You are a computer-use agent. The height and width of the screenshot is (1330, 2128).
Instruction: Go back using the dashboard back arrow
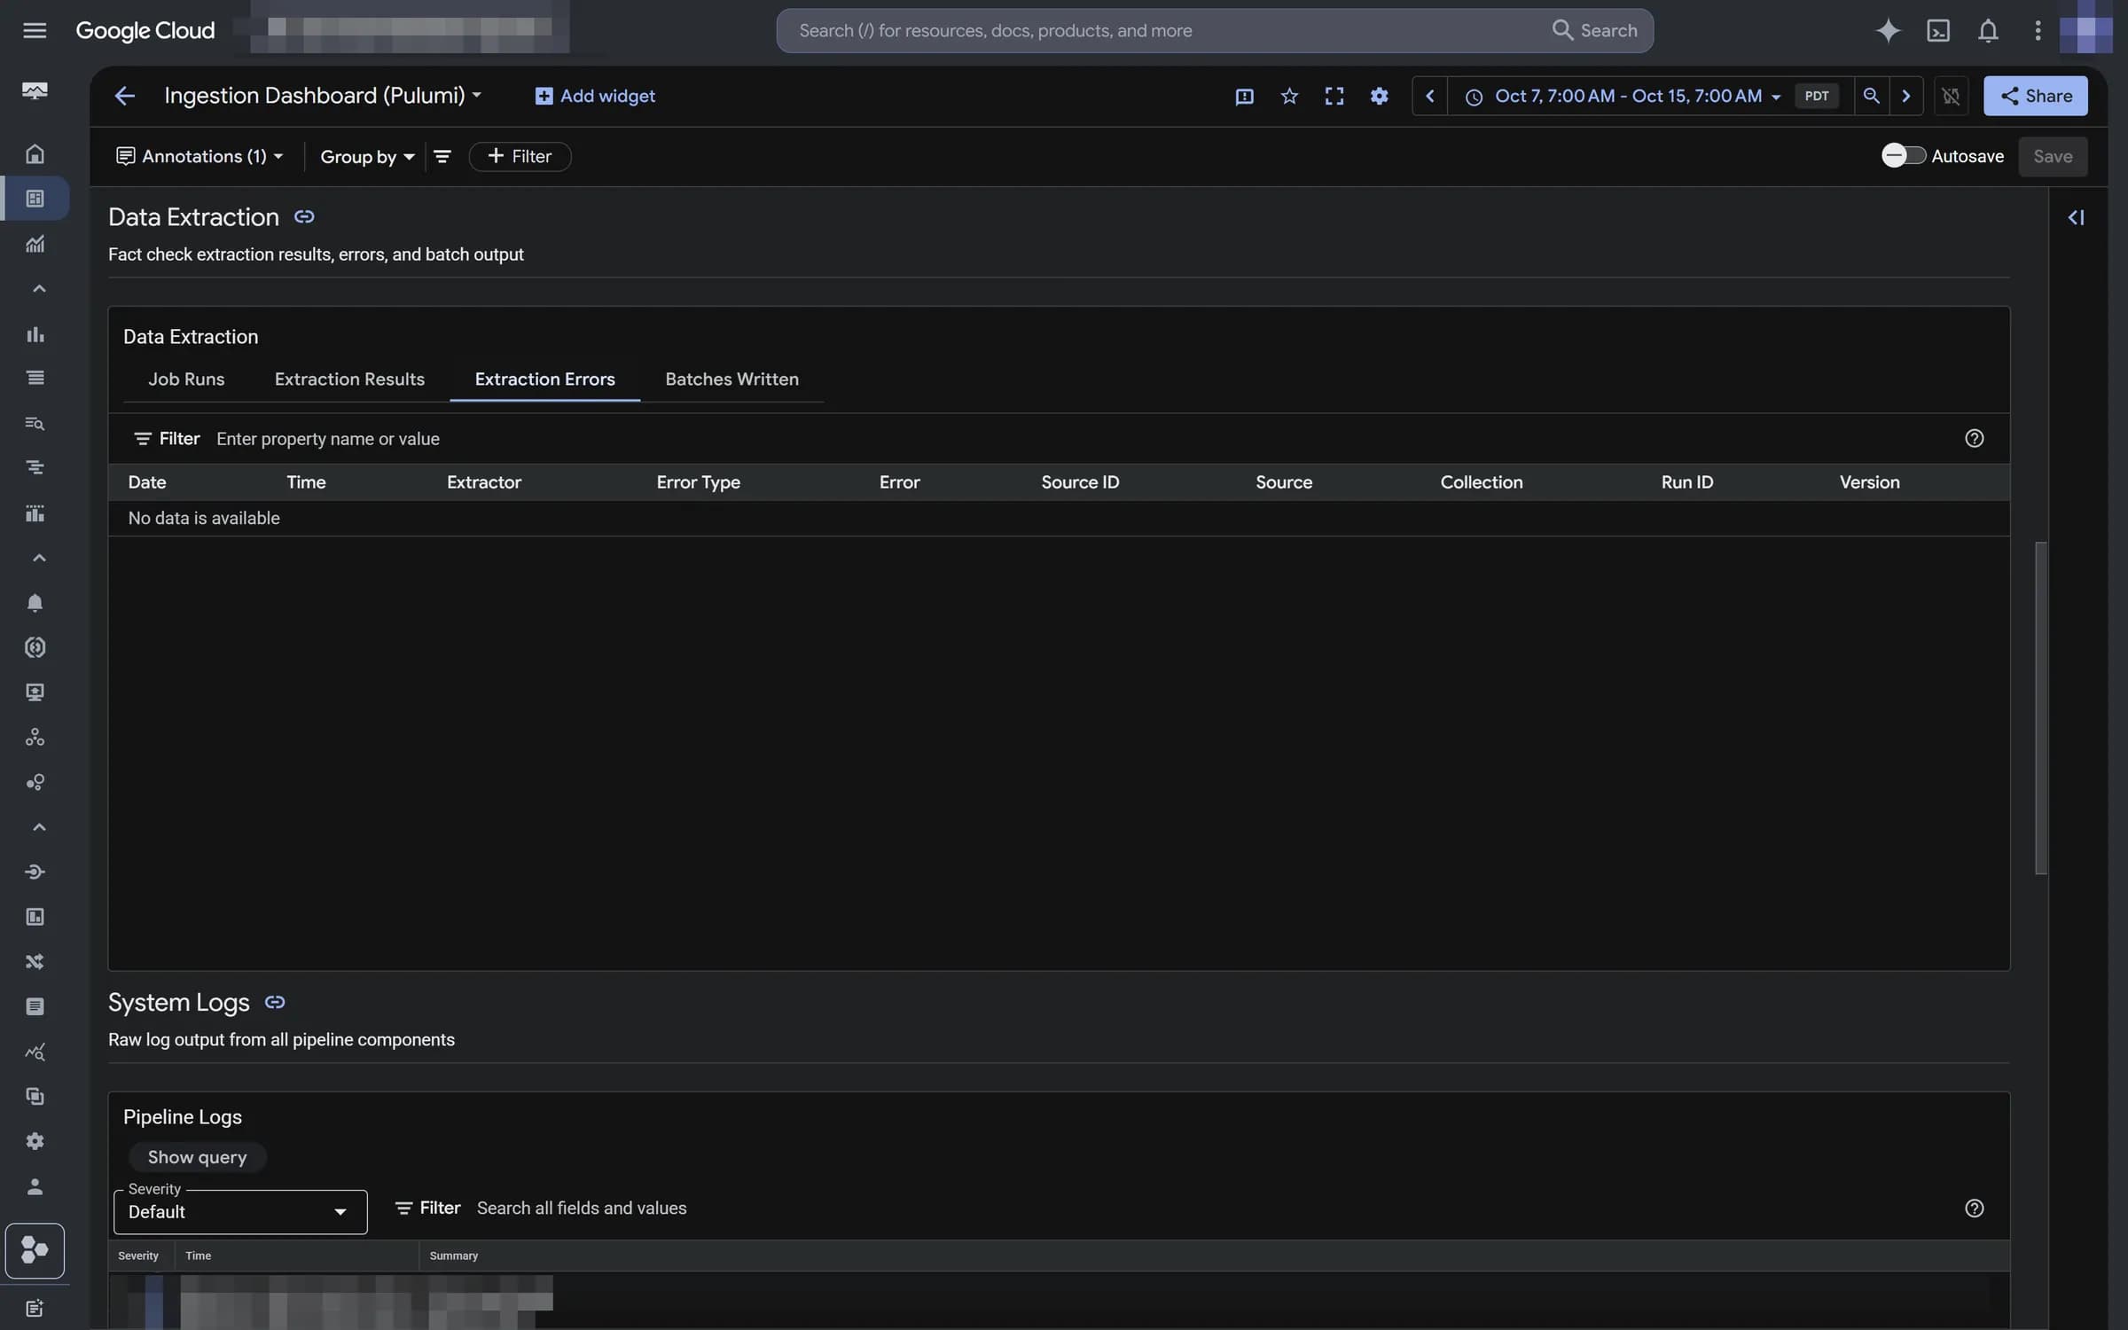pos(124,96)
